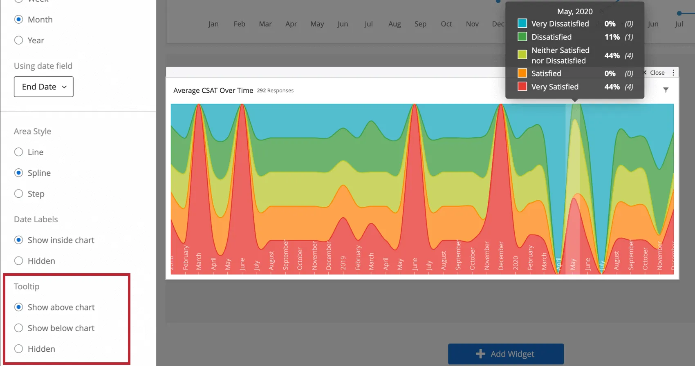Select the Year grouping option
This screenshot has height=366, width=695.
pos(18,40)
